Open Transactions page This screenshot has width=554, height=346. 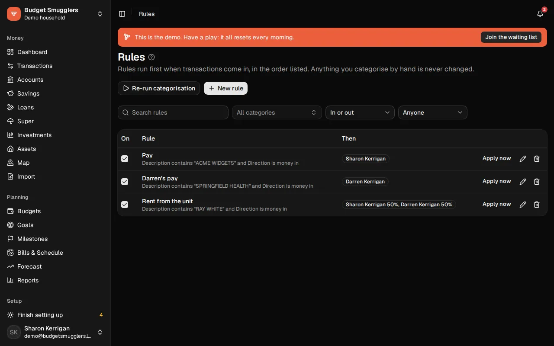click(x=55, y=66)
